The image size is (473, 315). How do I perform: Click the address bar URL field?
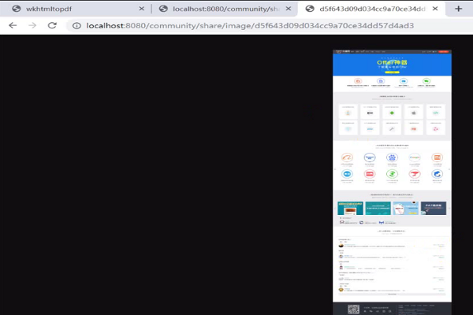point(270,26)
